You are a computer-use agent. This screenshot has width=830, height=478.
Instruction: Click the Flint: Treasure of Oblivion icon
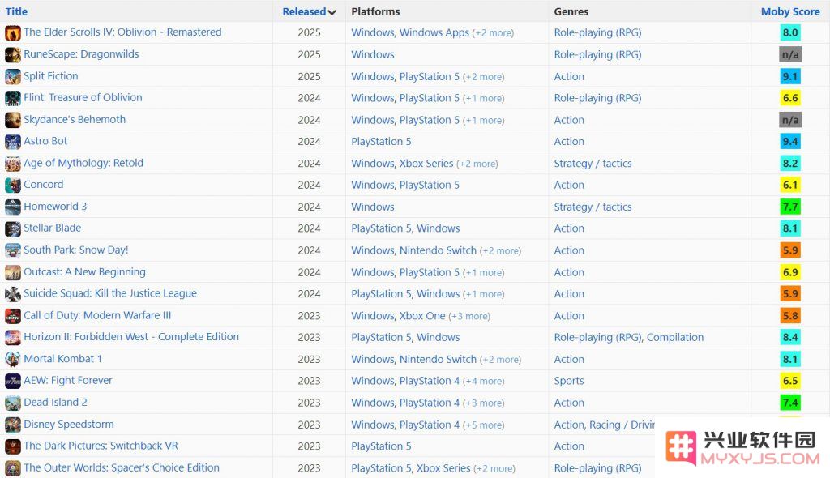pyautogui.click(x=13, y=98)
